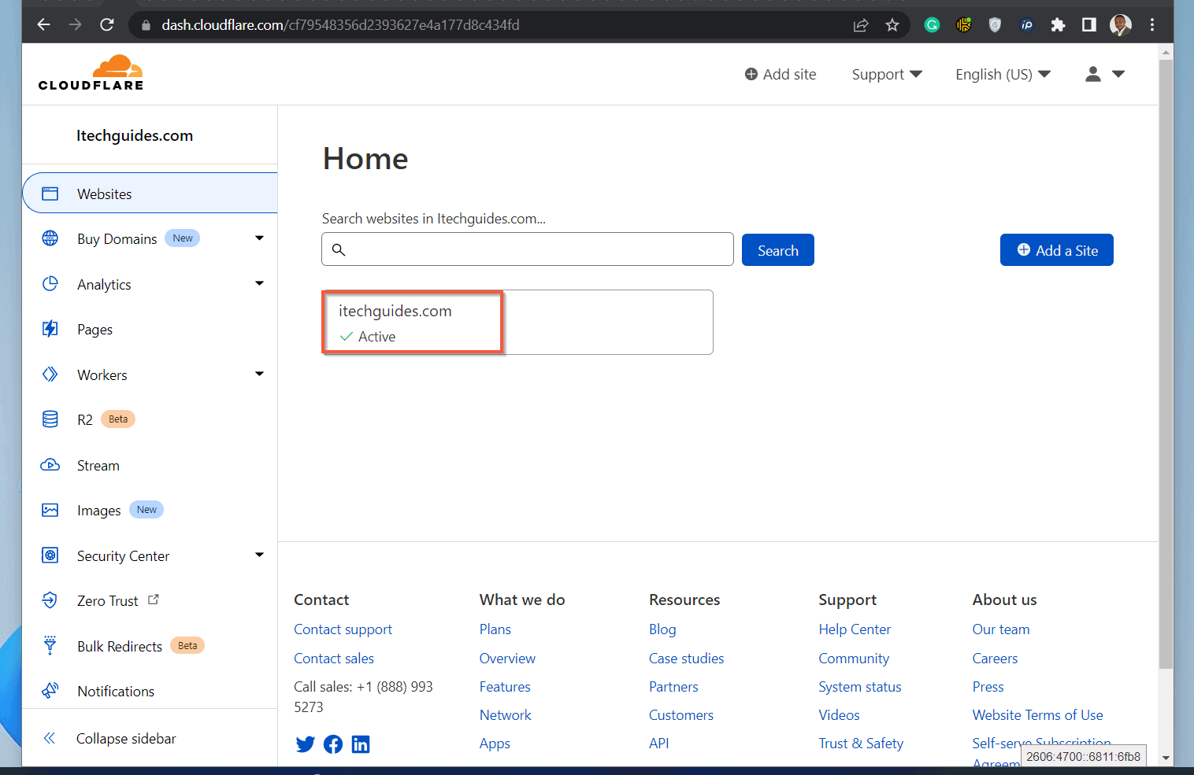The image size is (1194, 775).
Task: Open Zero Trust in sidebar
Action: [108, 601]
